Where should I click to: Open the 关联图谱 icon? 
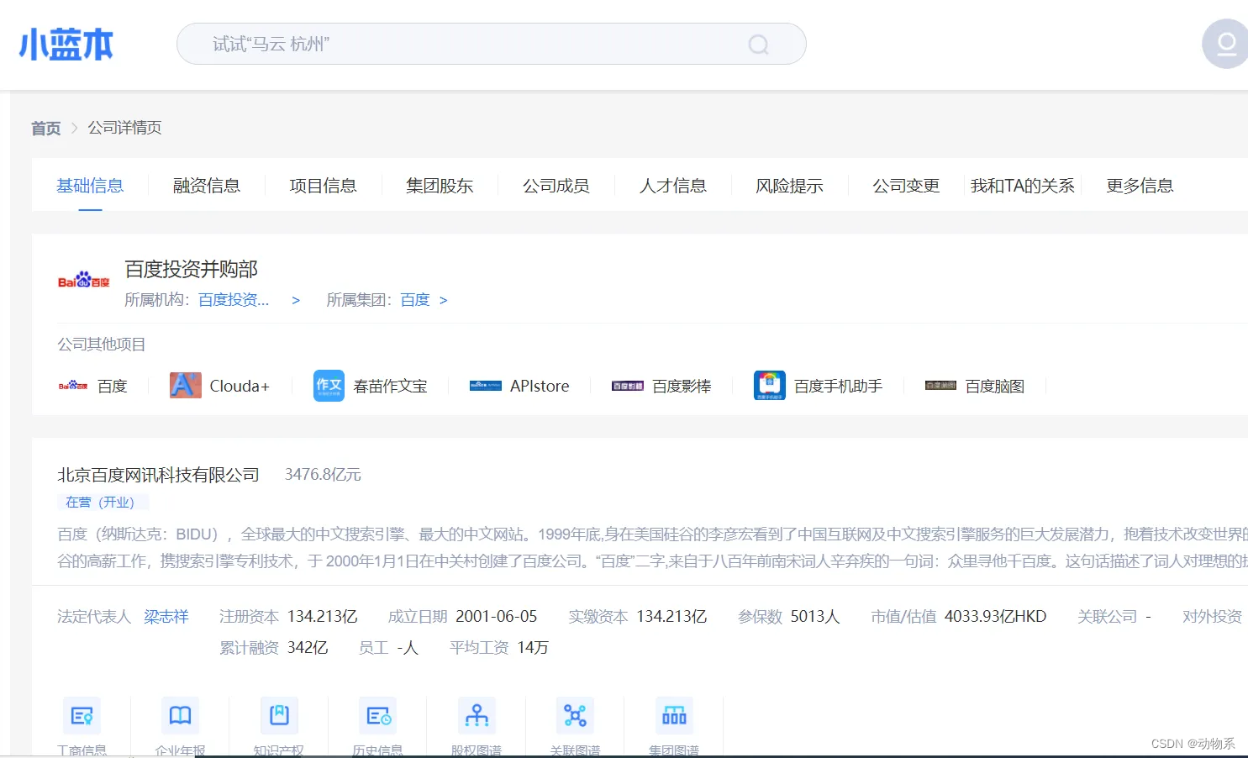click(575, 716)
